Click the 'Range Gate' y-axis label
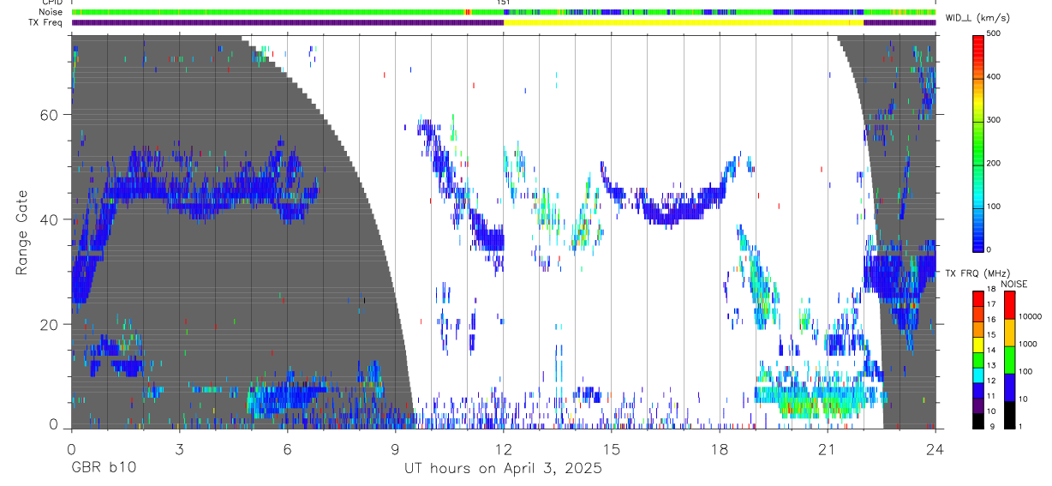The width and height of the screenshot is (1052, 486). [x=21, y=232]
